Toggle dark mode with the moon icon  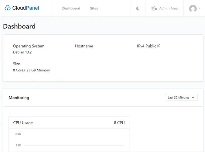tap(138, 9)
